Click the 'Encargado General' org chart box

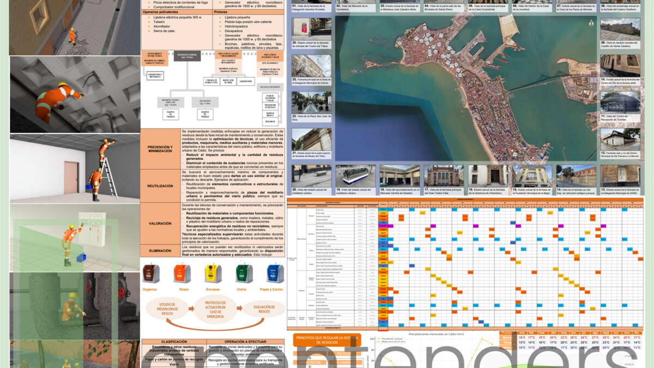[188, 55]
